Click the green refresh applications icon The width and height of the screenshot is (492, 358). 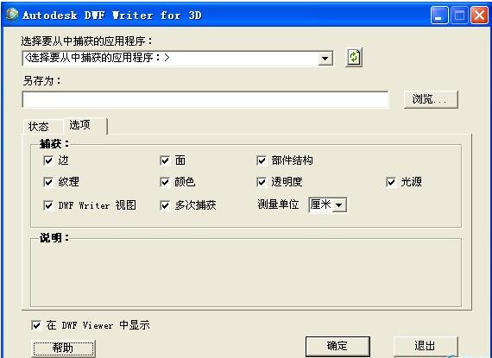click(x=354, y=58)
